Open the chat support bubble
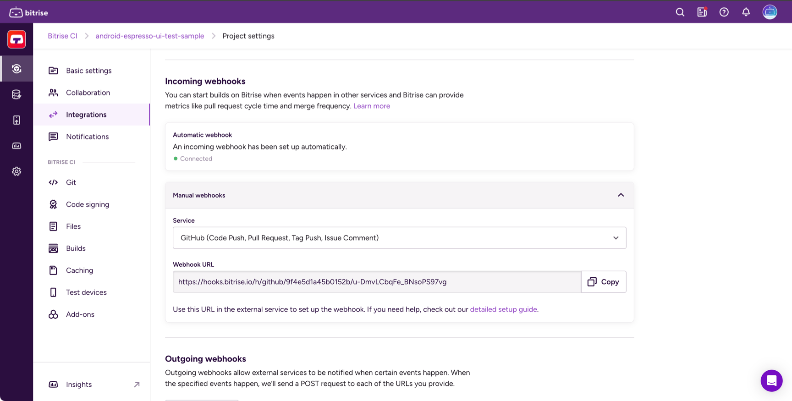The image size is (792, 401). [x=771, y=380]
